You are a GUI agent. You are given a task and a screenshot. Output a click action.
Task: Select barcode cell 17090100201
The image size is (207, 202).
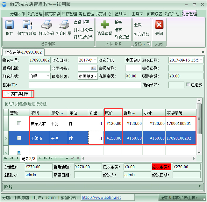pyautogui.click(x=181, y=124)
